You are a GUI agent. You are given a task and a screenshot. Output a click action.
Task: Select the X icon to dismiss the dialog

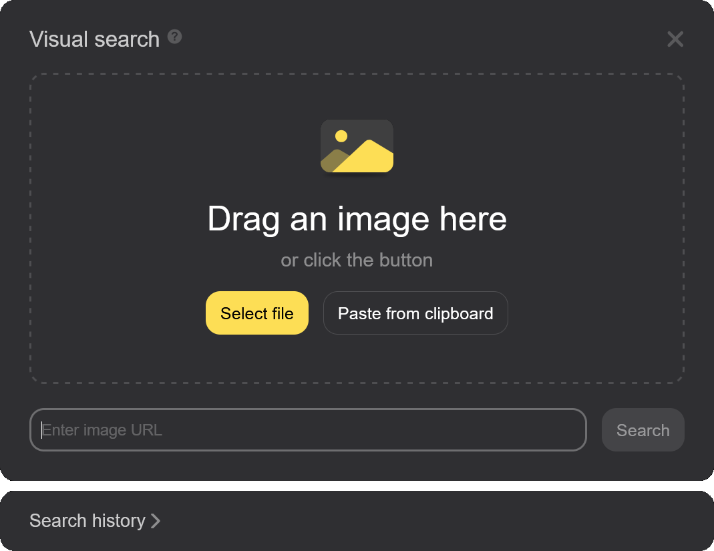pyautogui.click(x=675, y=39)
